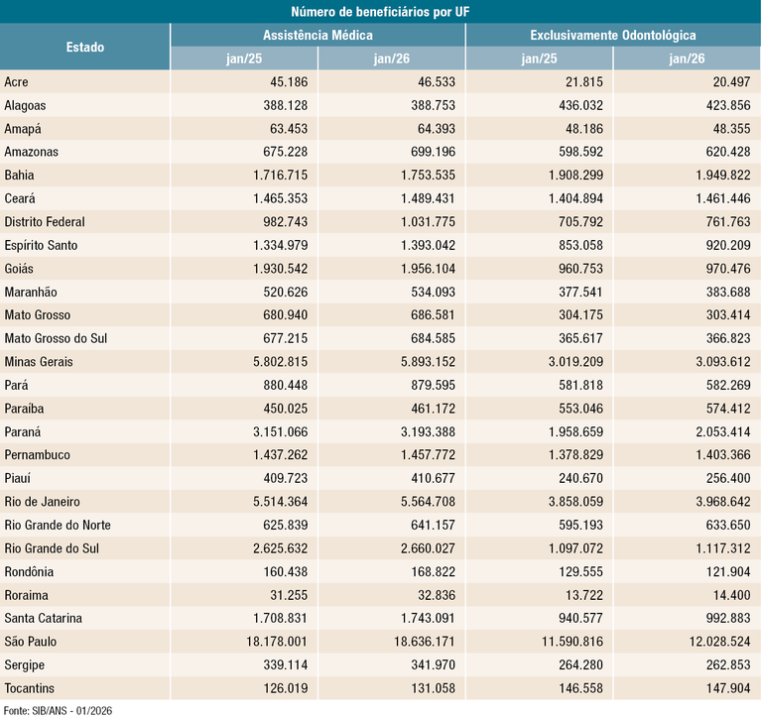Click the table title Número de beneficiários por UF

pyautogui.click(x=381, y=12)
